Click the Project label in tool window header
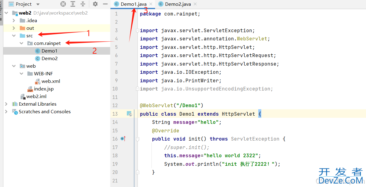The image size is (366, 187). [x=24, y=4]
